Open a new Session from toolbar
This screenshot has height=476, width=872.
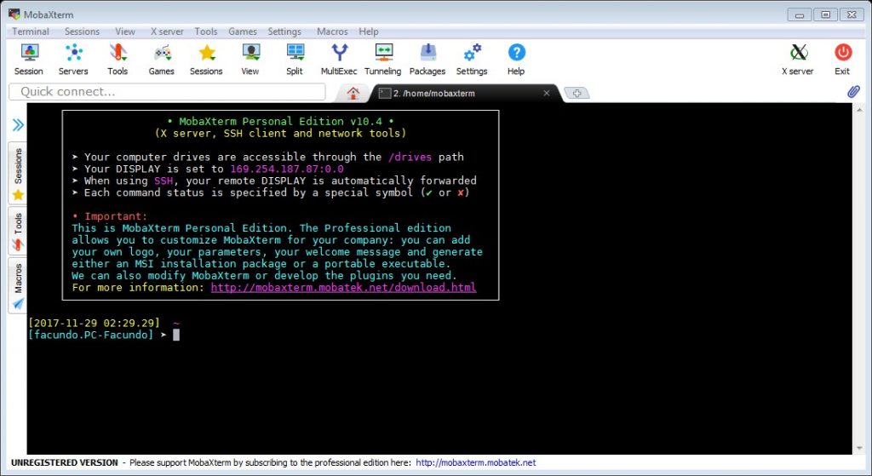pyautogui.click(x=29, y=60)
